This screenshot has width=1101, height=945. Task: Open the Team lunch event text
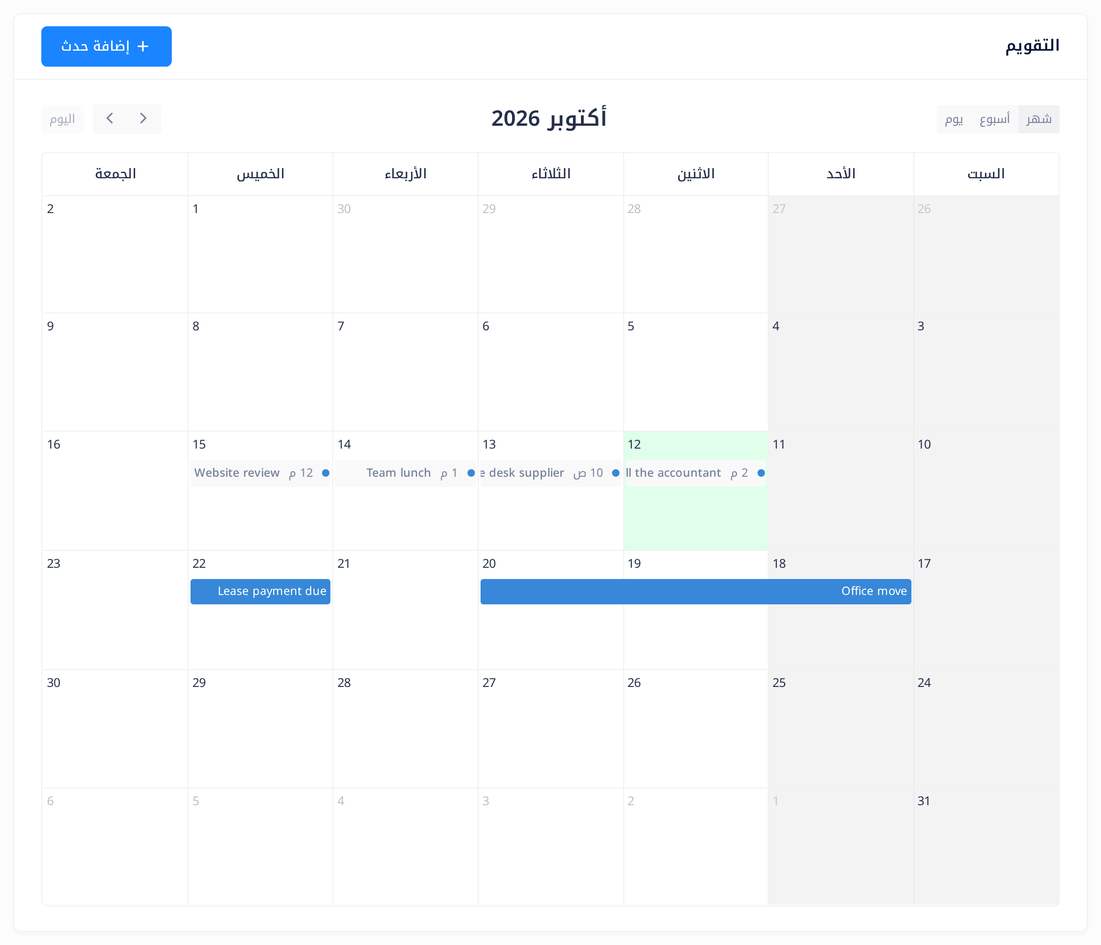pos(398,473)
